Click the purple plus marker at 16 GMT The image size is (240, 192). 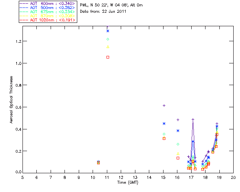point(178,120)
